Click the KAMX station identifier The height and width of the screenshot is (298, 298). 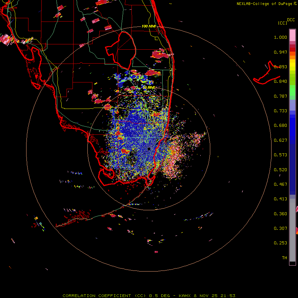[184, 296]
